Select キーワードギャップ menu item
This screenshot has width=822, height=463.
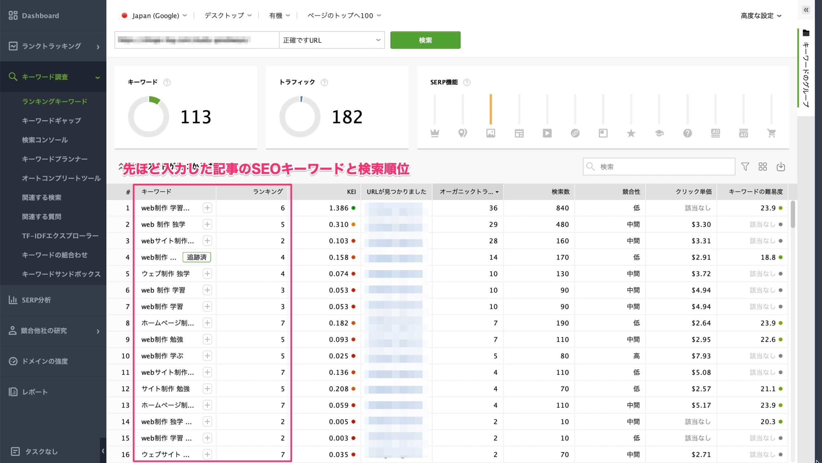coord(51,121)
